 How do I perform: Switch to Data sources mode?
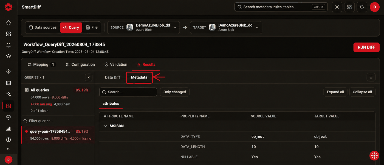tap(43, 27)
